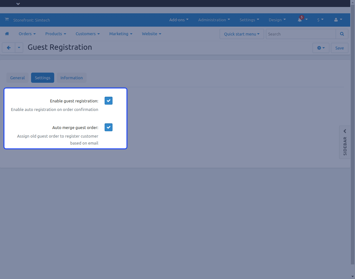This screenshot has width=355, height=279.
Task: Open the currency $ dropdown
Action: (320, 20)
